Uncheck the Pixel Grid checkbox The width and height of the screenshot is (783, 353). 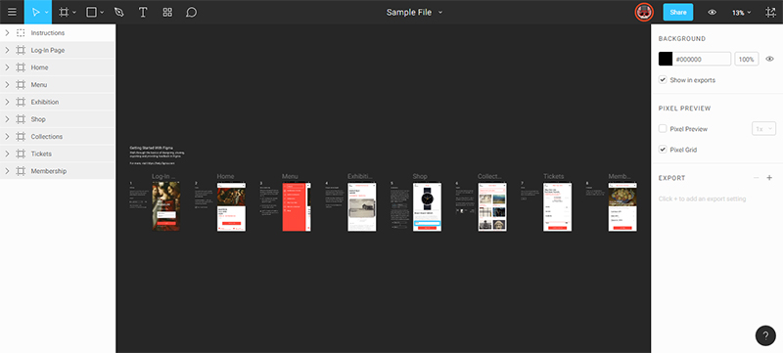coord(663,150)
